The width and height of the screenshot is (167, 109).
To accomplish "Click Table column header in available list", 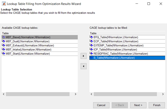I will pos(40,33).
